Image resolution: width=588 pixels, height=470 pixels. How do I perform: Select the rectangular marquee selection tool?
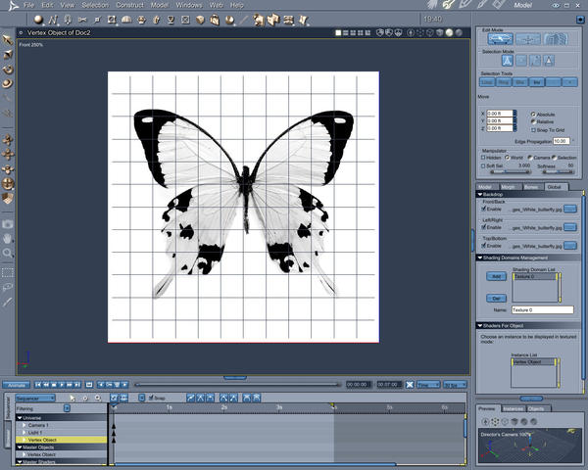[8, 273]
